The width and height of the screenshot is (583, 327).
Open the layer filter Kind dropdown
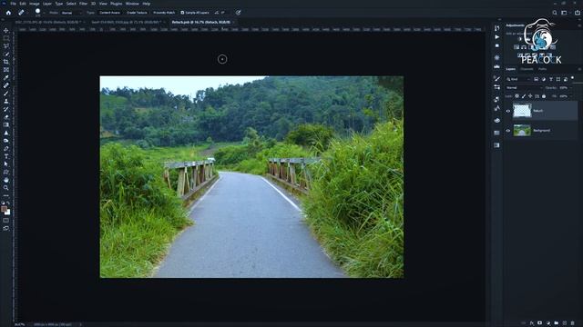pos(518,79)
